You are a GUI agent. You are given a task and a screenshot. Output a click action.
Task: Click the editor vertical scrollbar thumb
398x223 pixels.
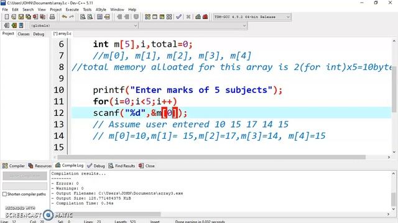394,90
